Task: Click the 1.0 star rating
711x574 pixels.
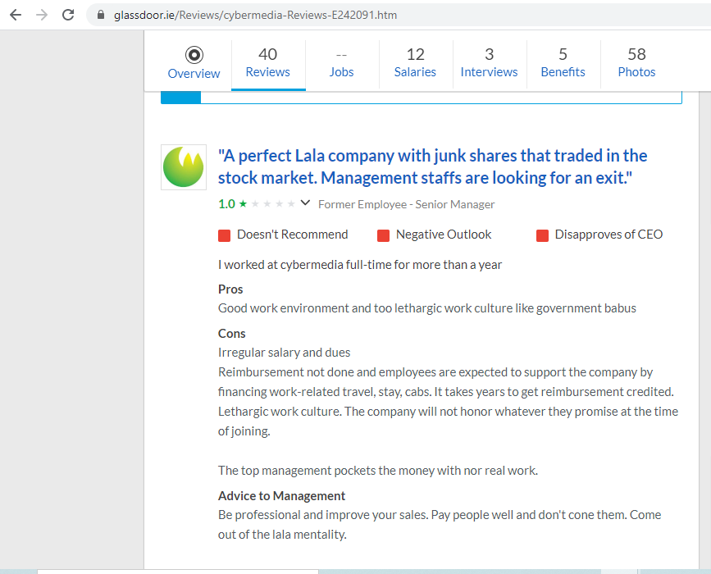Action: tap(257, 204)
